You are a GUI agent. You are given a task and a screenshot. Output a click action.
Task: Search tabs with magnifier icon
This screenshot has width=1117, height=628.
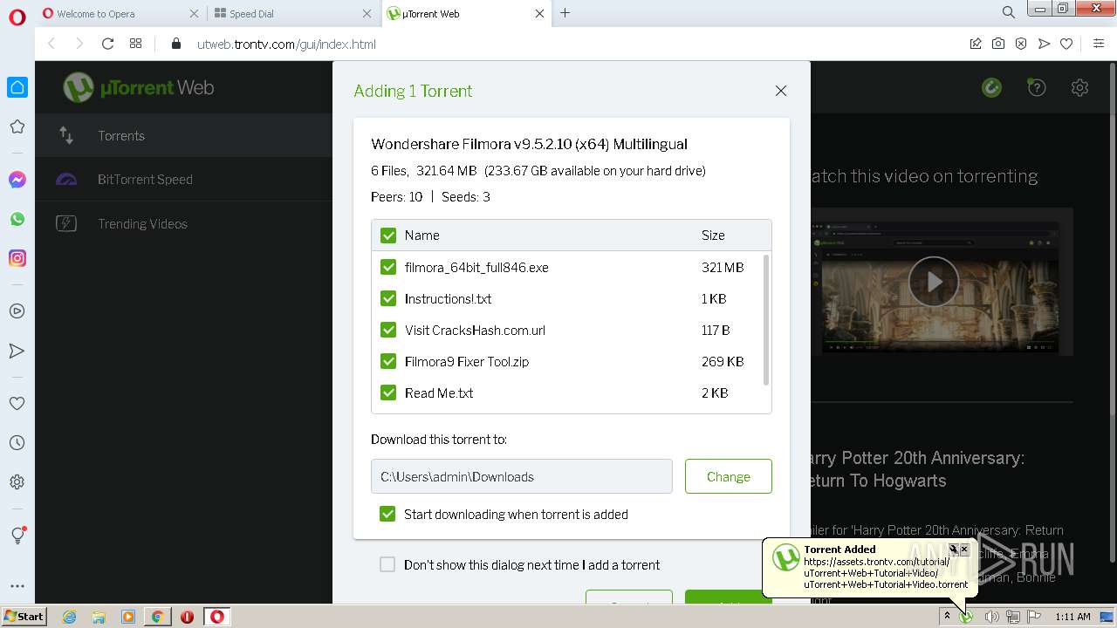[x=1009, y=13]
